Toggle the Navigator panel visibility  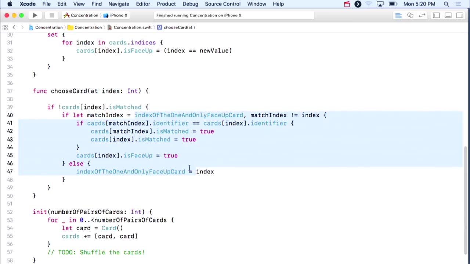click(x=436, y=15)
